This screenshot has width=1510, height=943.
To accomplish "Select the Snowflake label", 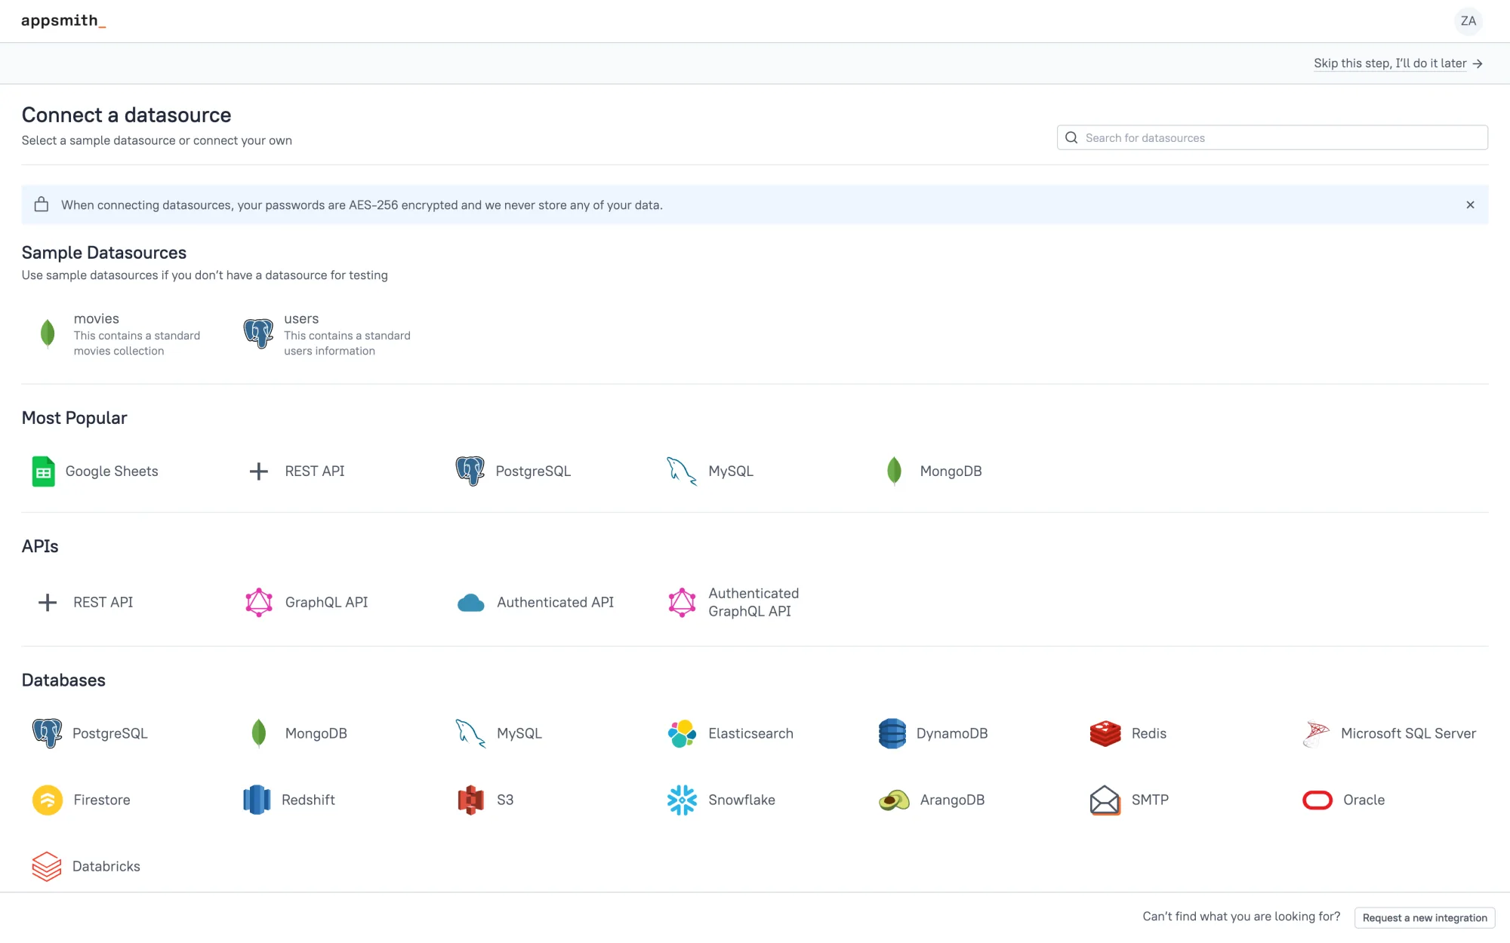I will pos(742,800).
